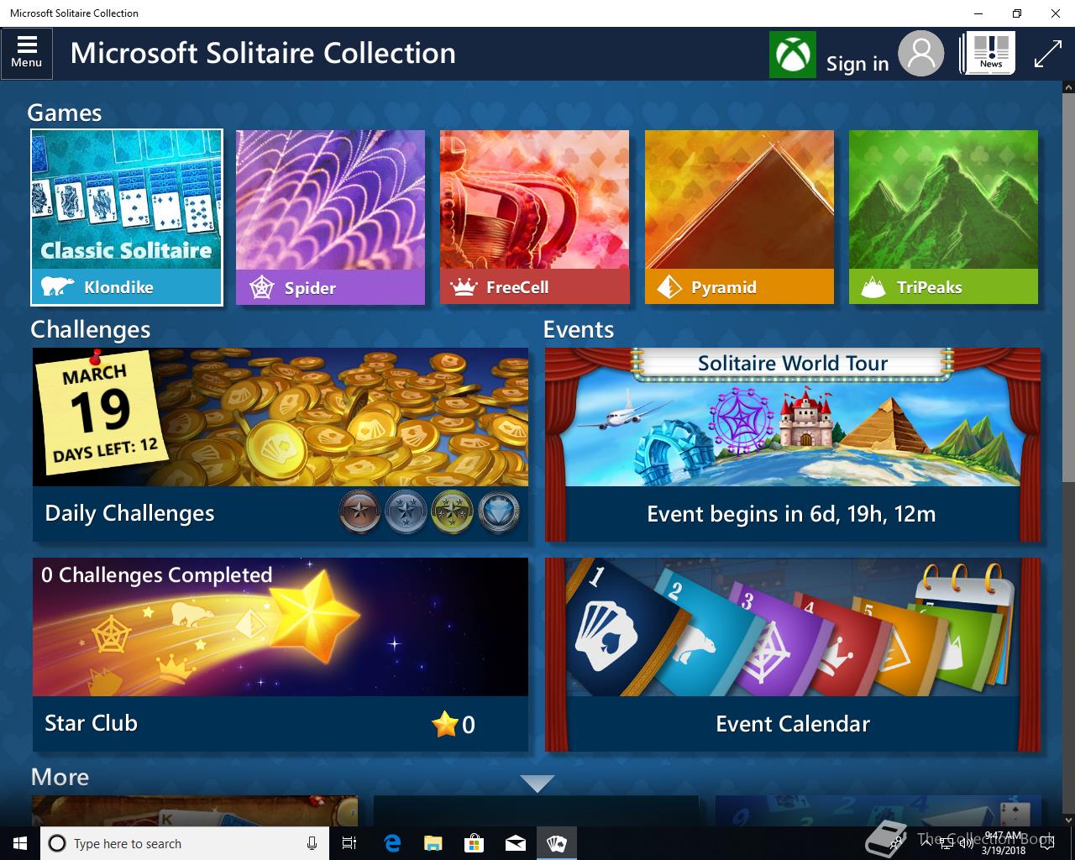The image size is (1075, 860).
Task: Click the taskbar microphone icon
Action: click(x=312, y=843)
